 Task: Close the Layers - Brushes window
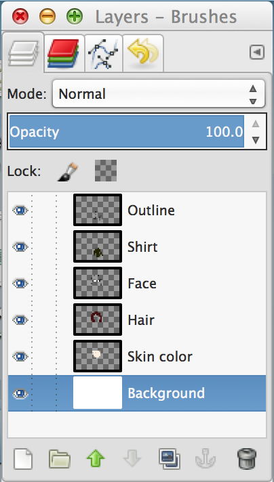click(20, 16)
